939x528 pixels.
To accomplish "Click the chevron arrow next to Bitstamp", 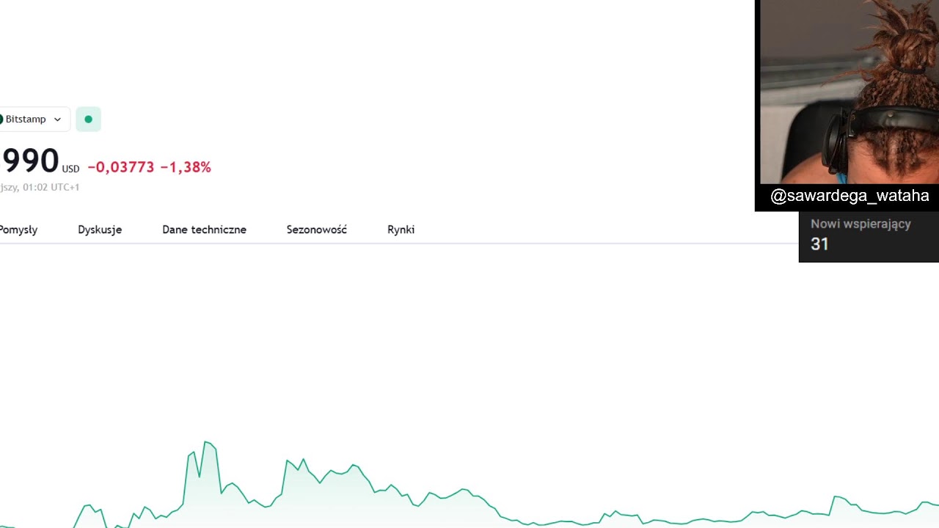I will pyautogui.click(x=57, y=120).
